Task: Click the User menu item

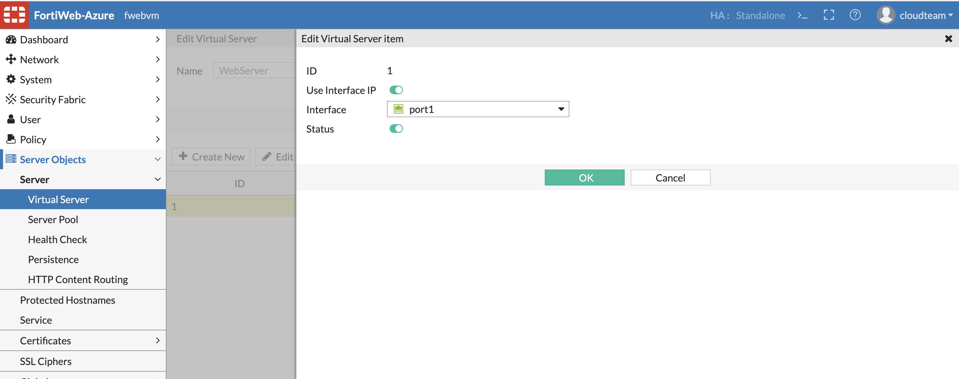Action: (83, 119)
